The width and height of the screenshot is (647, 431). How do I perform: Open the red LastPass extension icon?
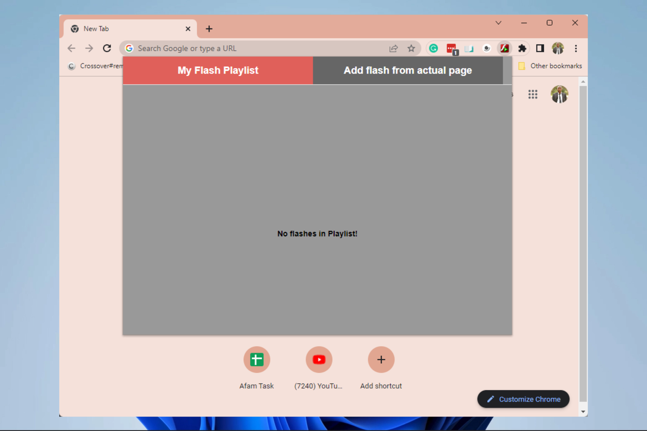point(451,48)
